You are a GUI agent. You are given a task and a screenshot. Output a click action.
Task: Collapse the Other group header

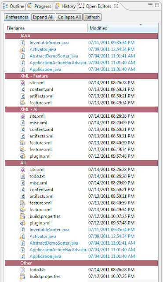point(81,263)
